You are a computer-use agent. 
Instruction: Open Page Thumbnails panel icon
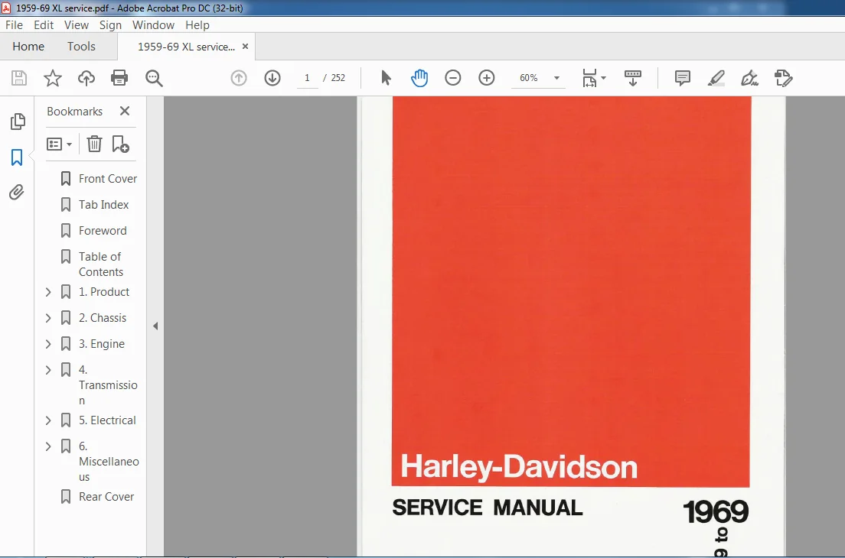[18, 122]
